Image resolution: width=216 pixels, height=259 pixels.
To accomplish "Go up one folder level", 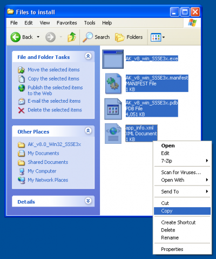I will [x=72, y=37].
